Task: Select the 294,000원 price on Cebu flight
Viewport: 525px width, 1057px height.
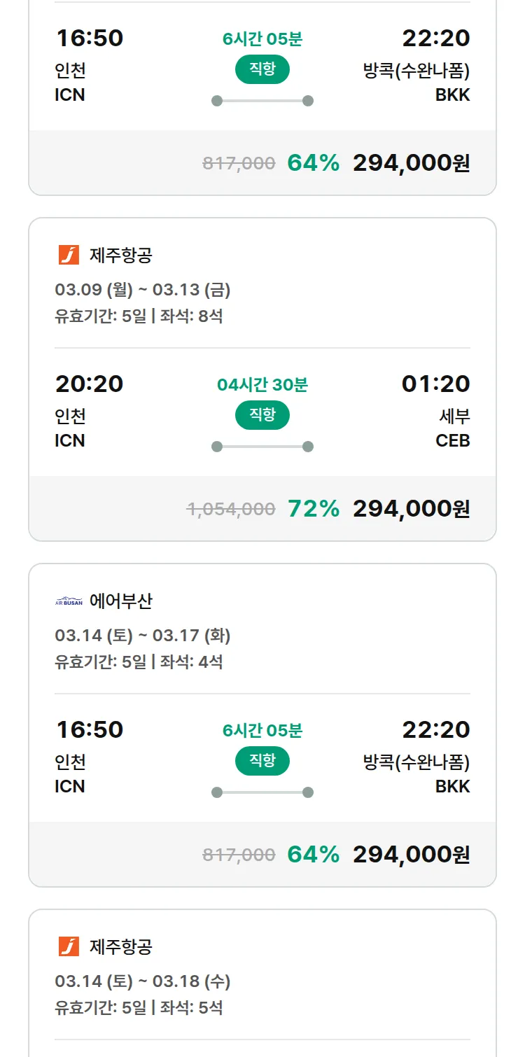Action: (411, 509)
